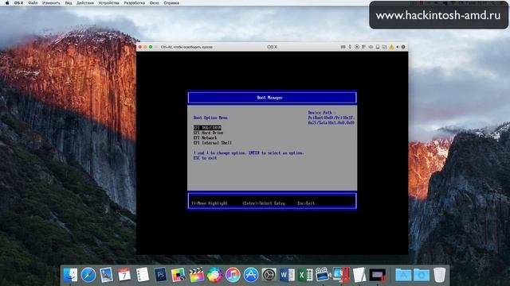The image size is (510, 286).
Task: Select the EFI Hard Drive boot entry
Action: (x=208, y=133)
